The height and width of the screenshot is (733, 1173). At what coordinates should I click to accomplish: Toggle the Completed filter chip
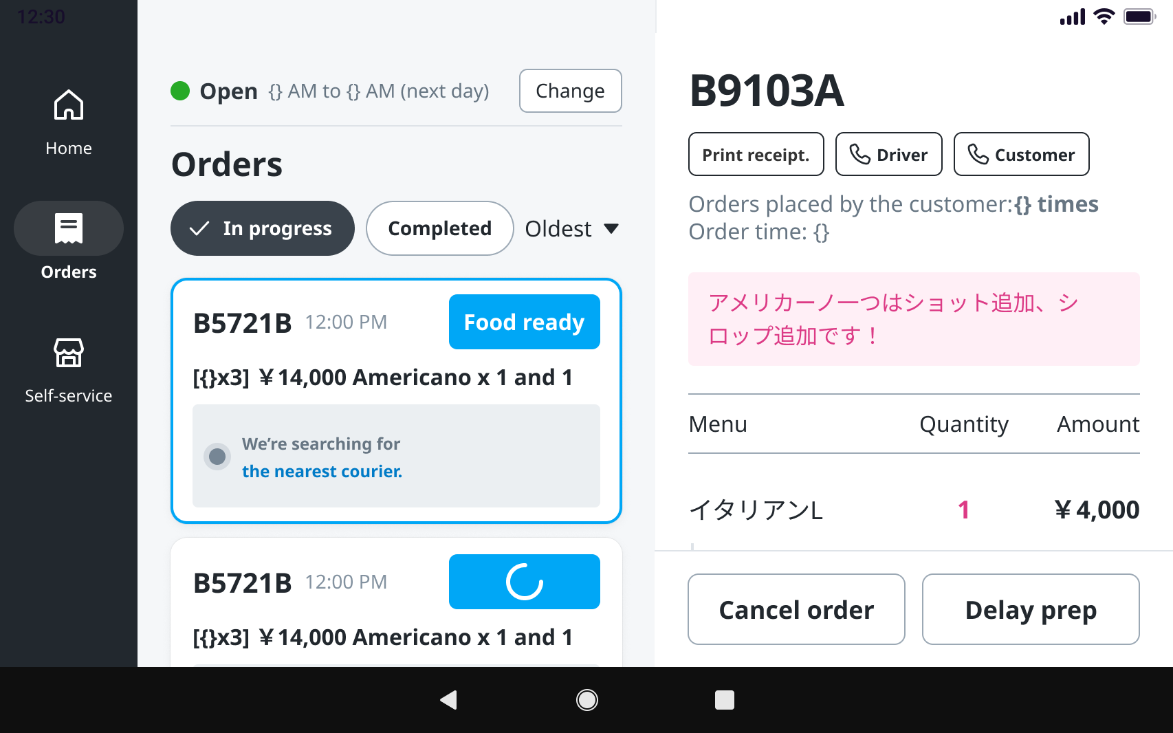point(439,228)
